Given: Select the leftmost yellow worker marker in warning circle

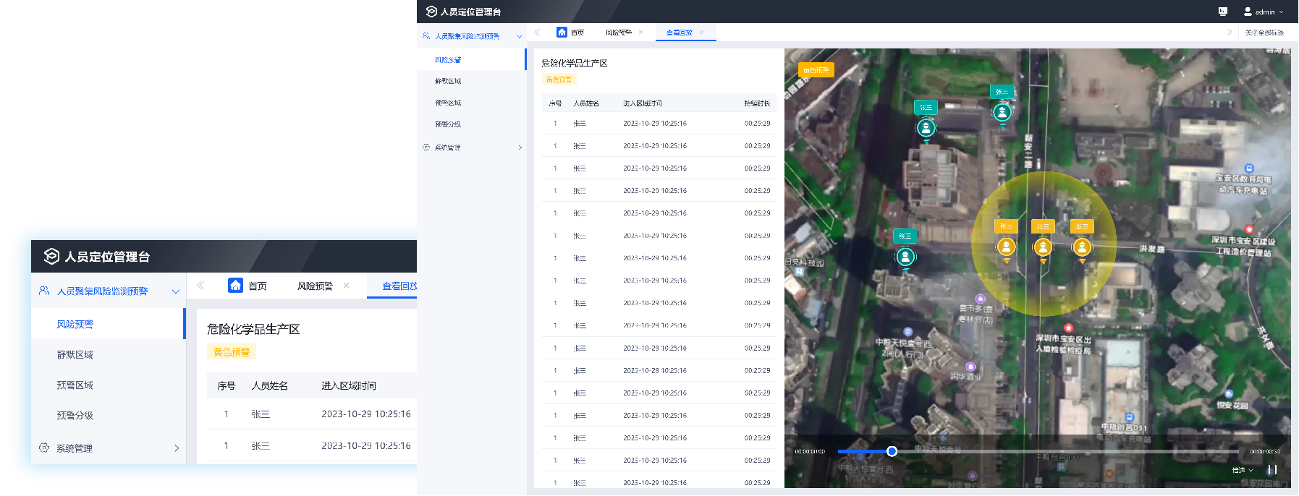Looking at the screenshot, I should coord(1006,247).
